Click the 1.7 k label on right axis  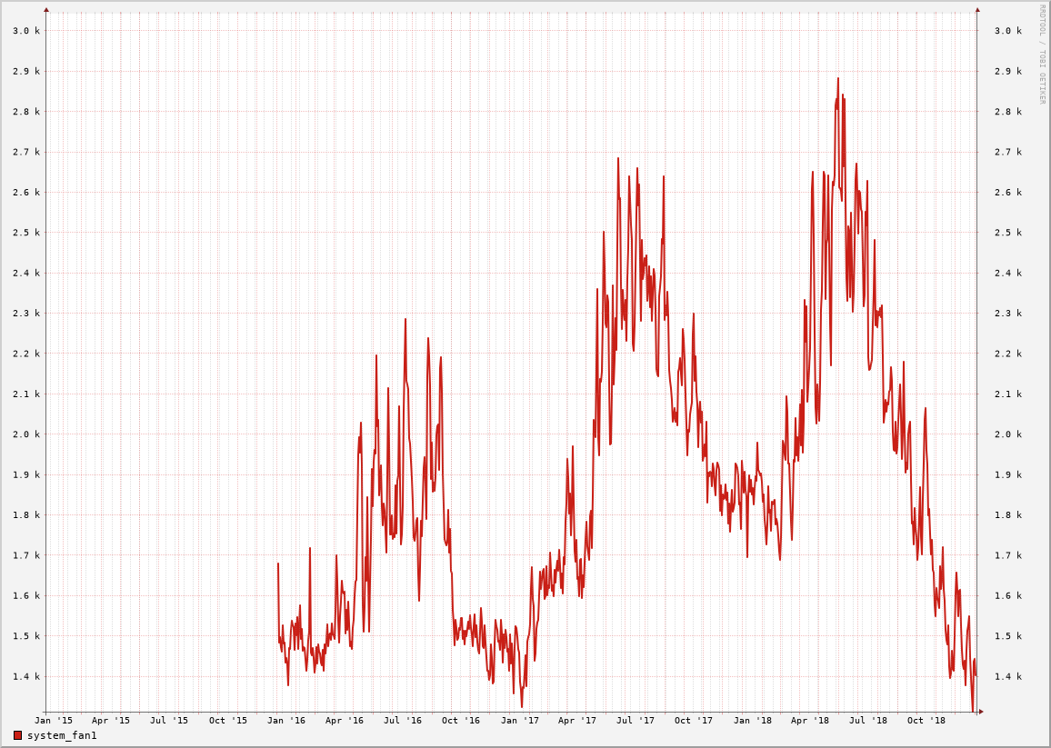tap(1007, 555)
